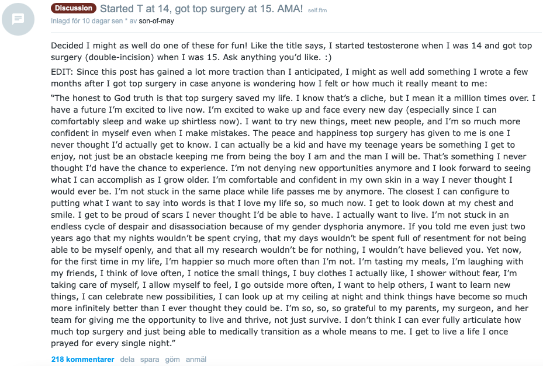
Task: Report the post via 'anmäl'
Action: pyautogui.click(x=196, y=359)
